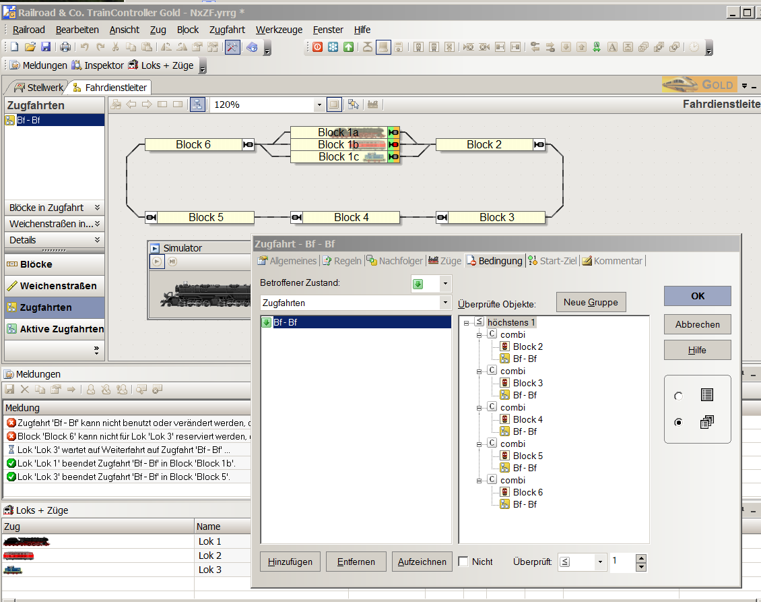Collapse the höchstens 1 tree group

click(x=466, y=323)
